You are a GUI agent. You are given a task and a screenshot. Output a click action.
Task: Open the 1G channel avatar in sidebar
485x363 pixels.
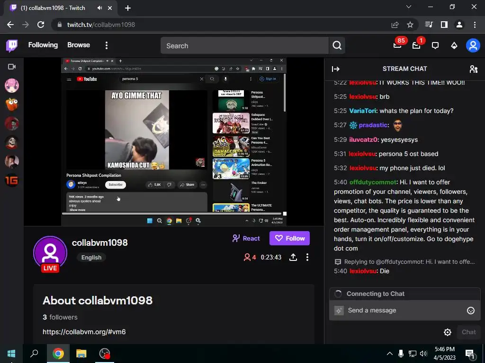click(12, 180)
